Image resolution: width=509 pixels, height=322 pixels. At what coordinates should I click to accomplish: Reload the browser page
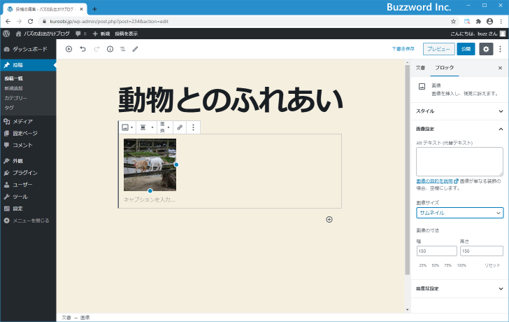click(31, 22)
